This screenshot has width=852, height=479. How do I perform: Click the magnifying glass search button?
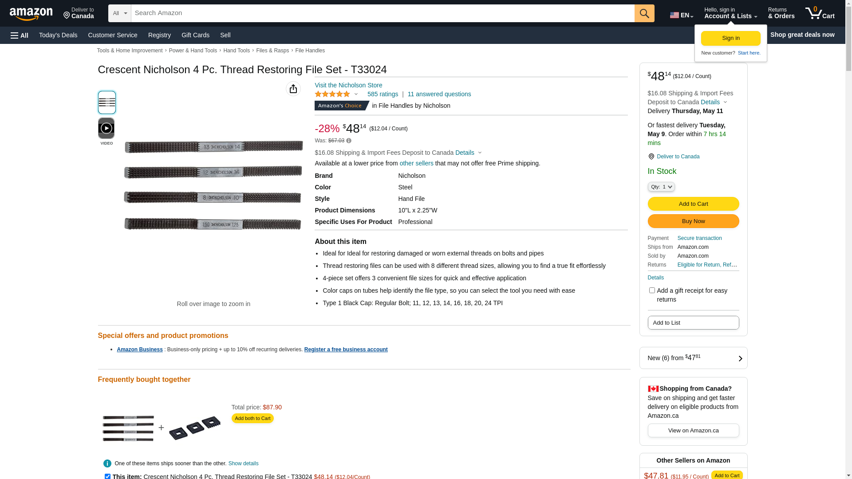[x=644, y=13]
